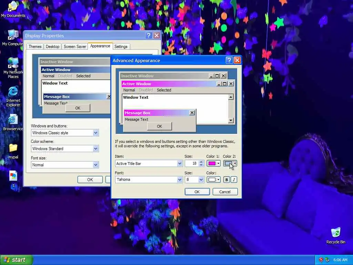Switch to the Settings tab

(x=121, y=47)
